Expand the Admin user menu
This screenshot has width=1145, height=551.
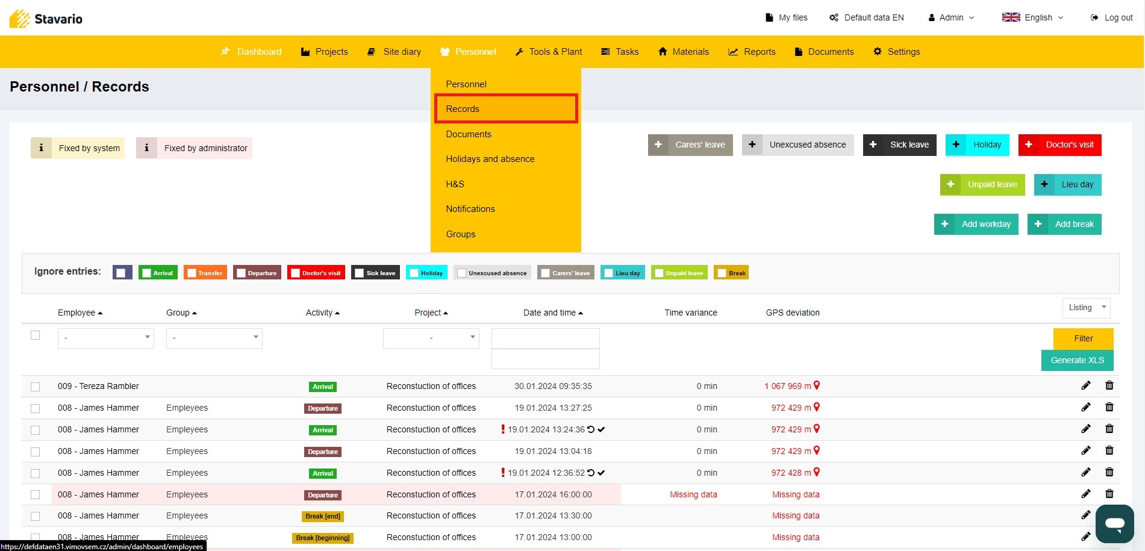952,17
